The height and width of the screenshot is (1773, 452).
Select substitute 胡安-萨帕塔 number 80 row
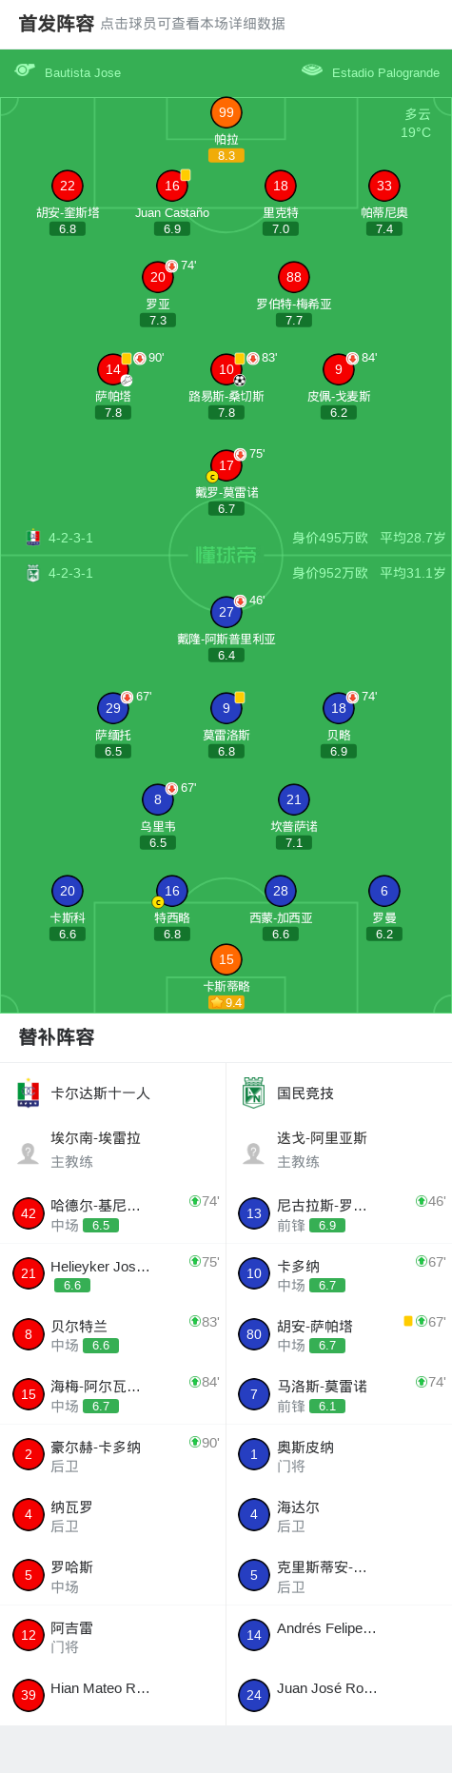click(339, 1334)
